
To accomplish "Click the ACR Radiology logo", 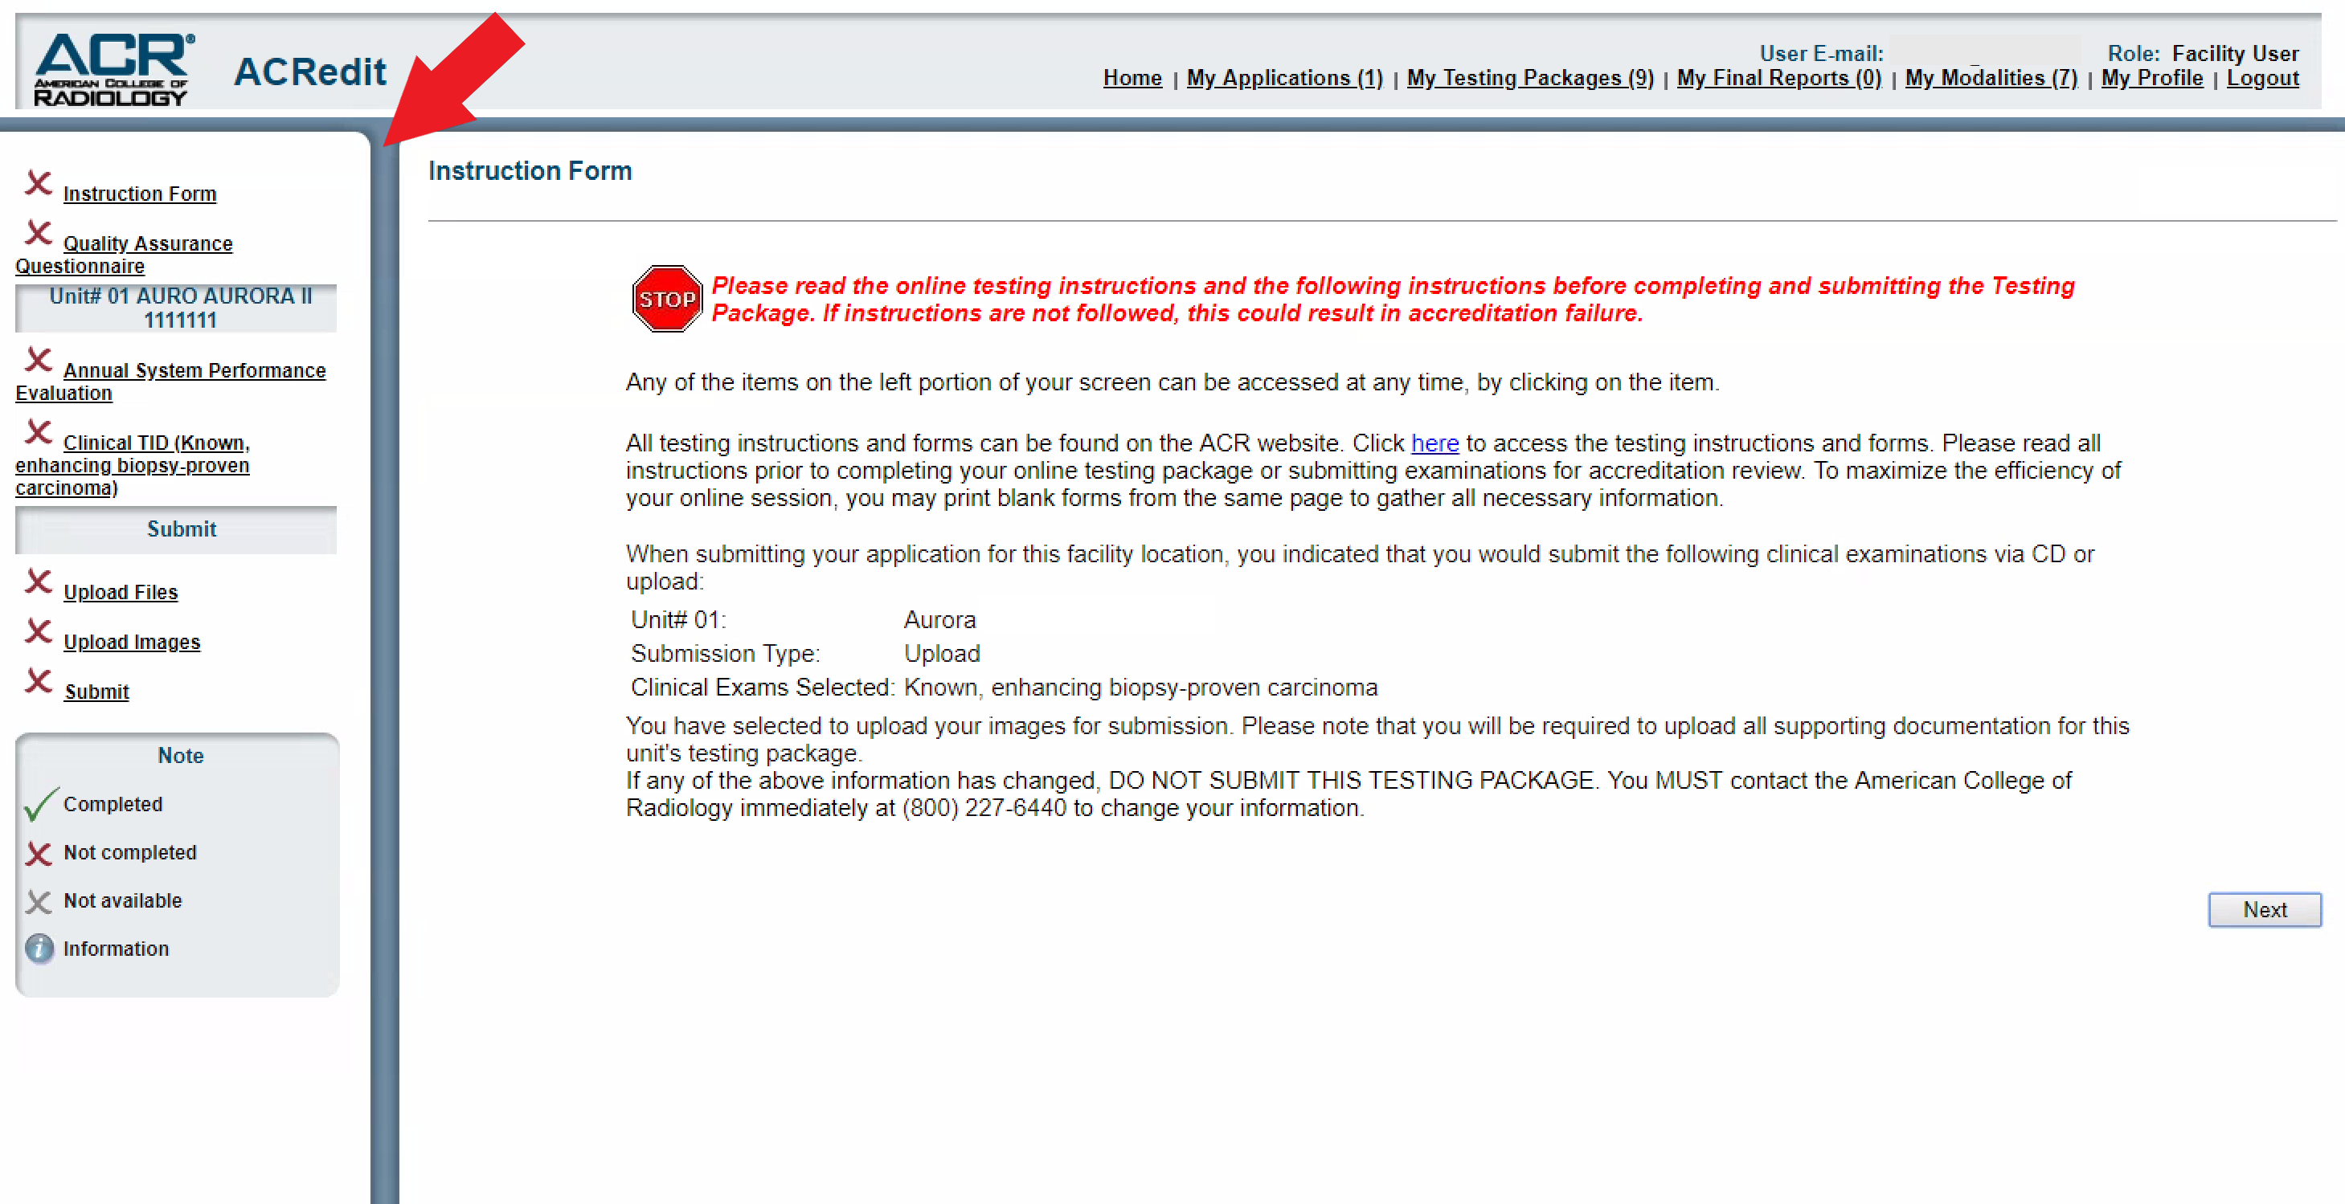I will 113,69.
